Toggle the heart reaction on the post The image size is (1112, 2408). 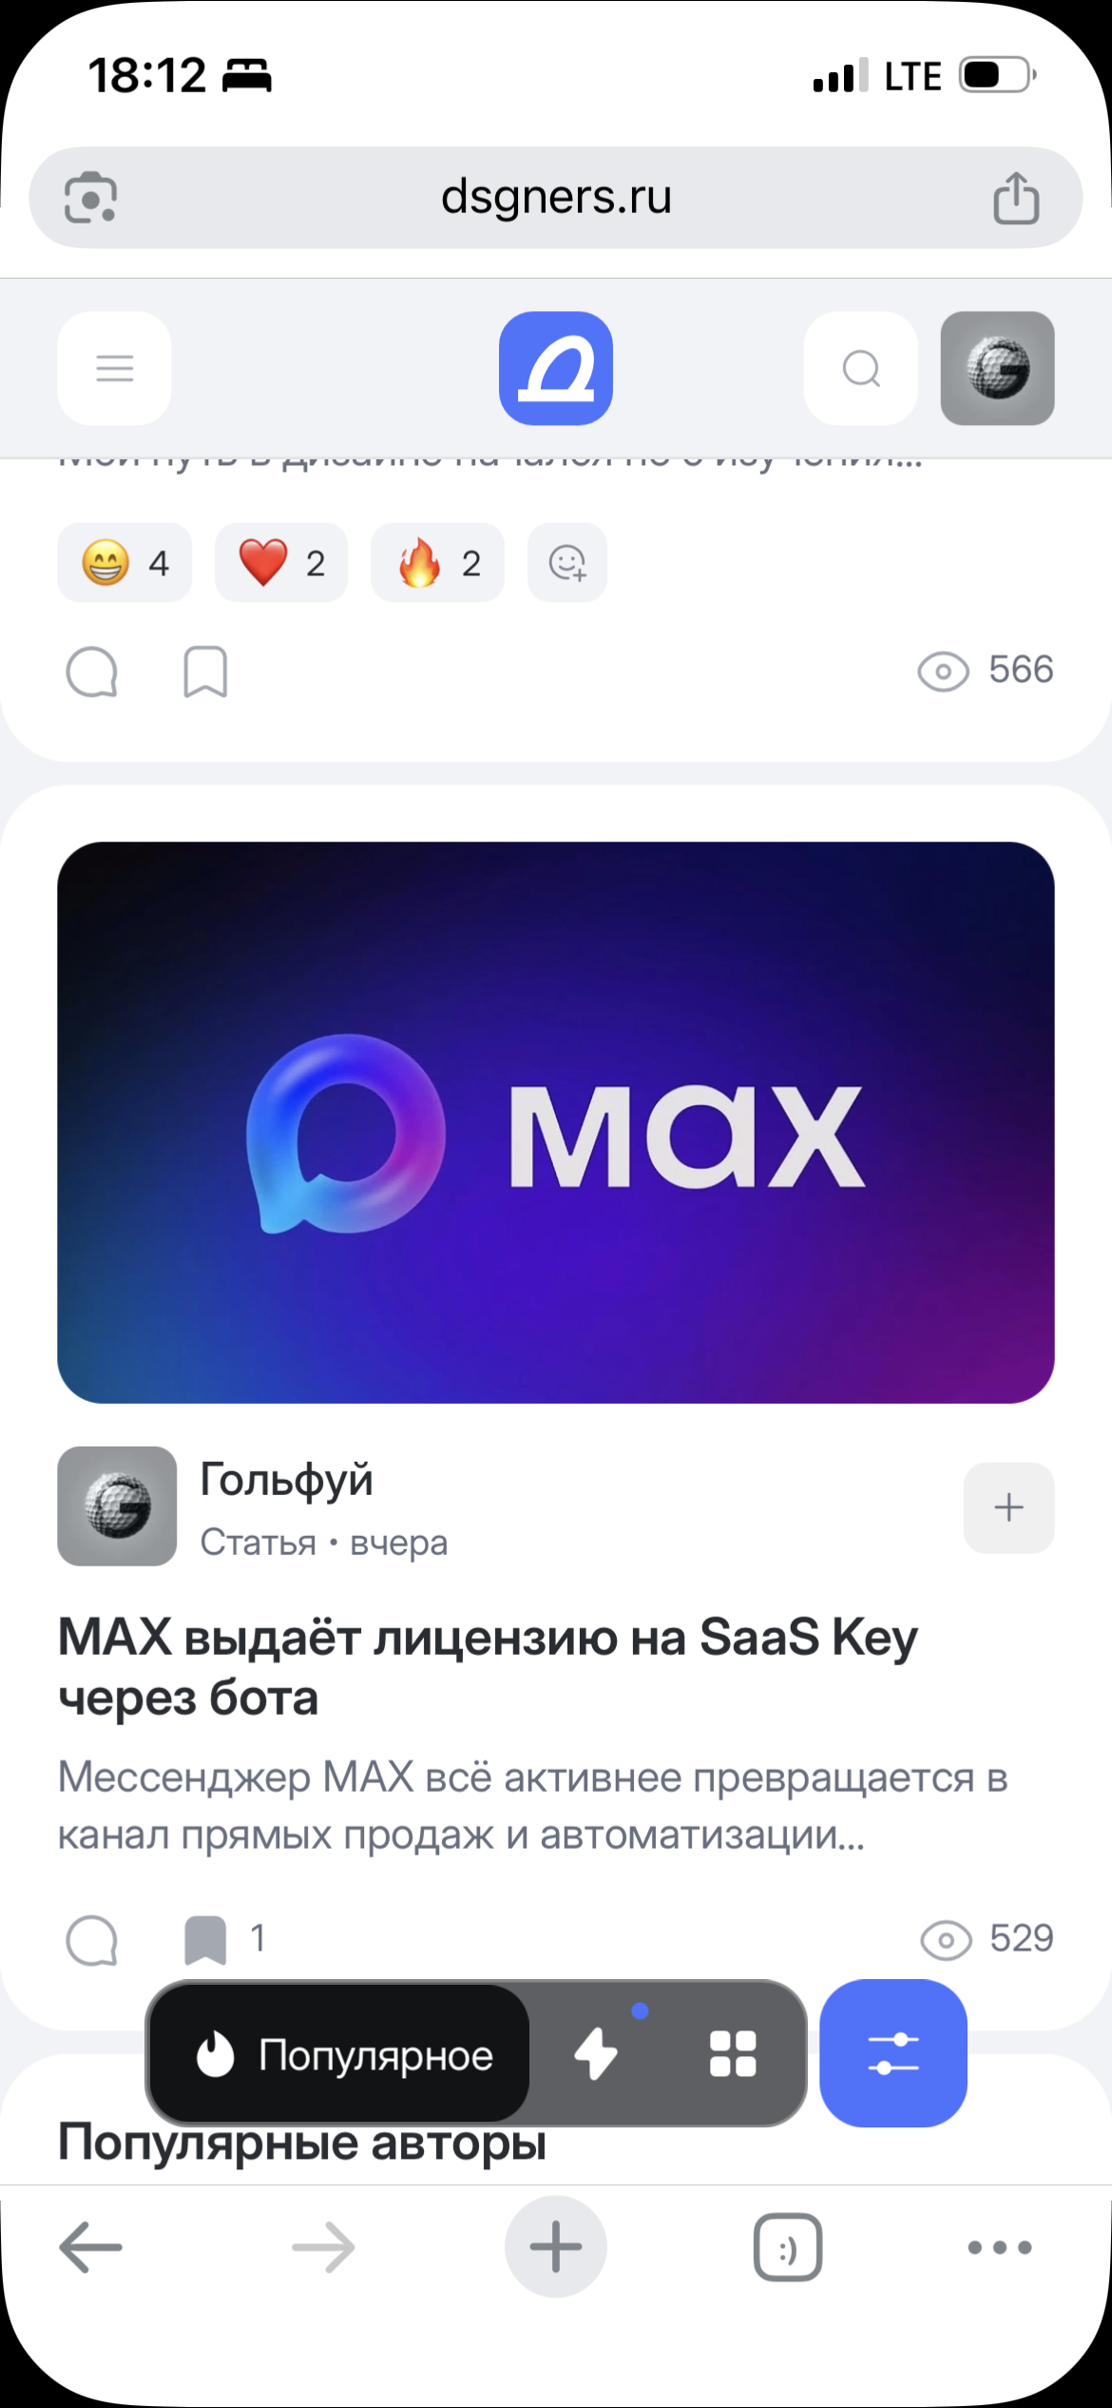(280, 562)
